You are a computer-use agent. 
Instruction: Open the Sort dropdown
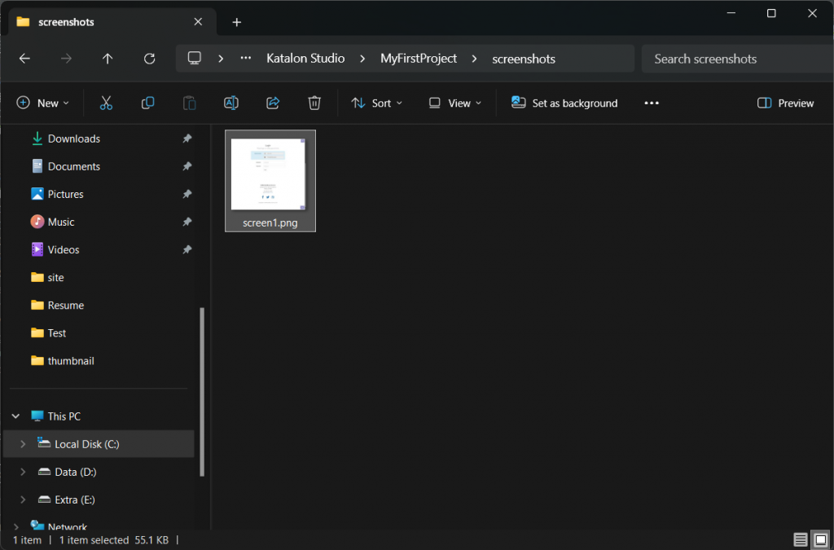pyautogui.click(x=376, y=103)
